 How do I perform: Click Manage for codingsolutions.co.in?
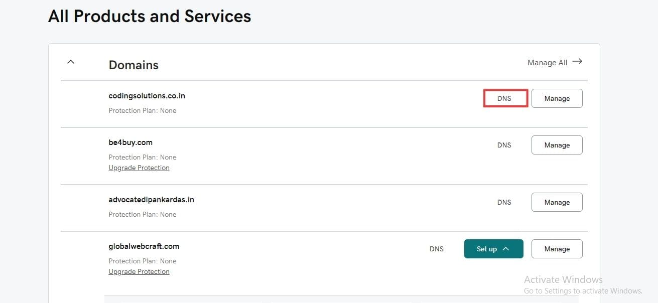(557, 98)
